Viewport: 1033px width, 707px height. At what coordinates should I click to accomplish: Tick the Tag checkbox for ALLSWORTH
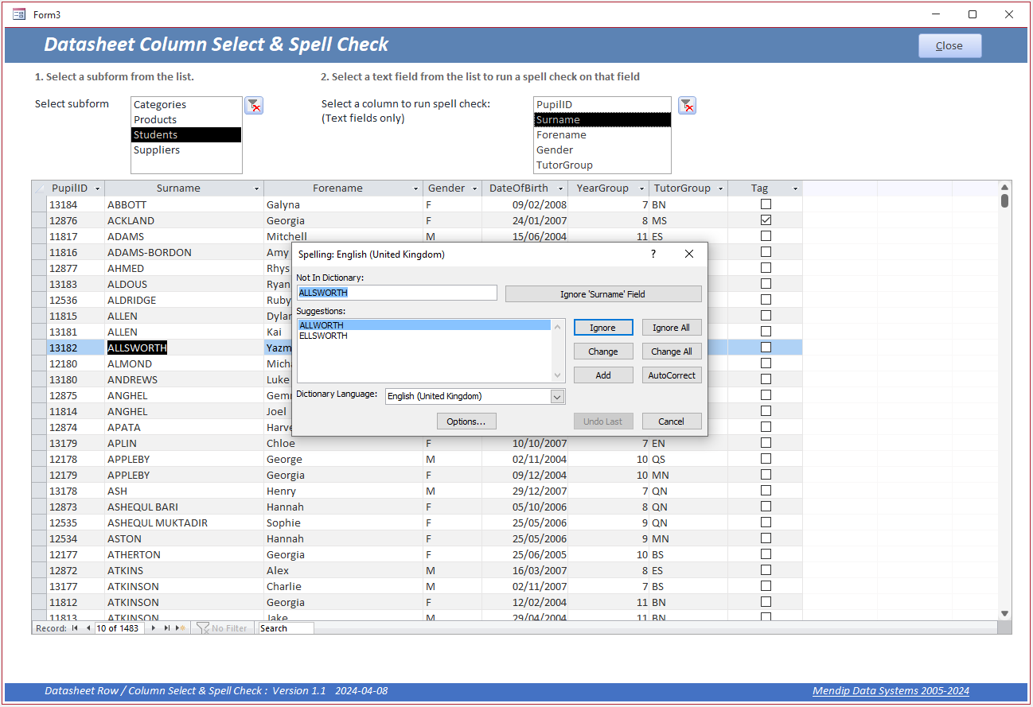click(766, 348)
